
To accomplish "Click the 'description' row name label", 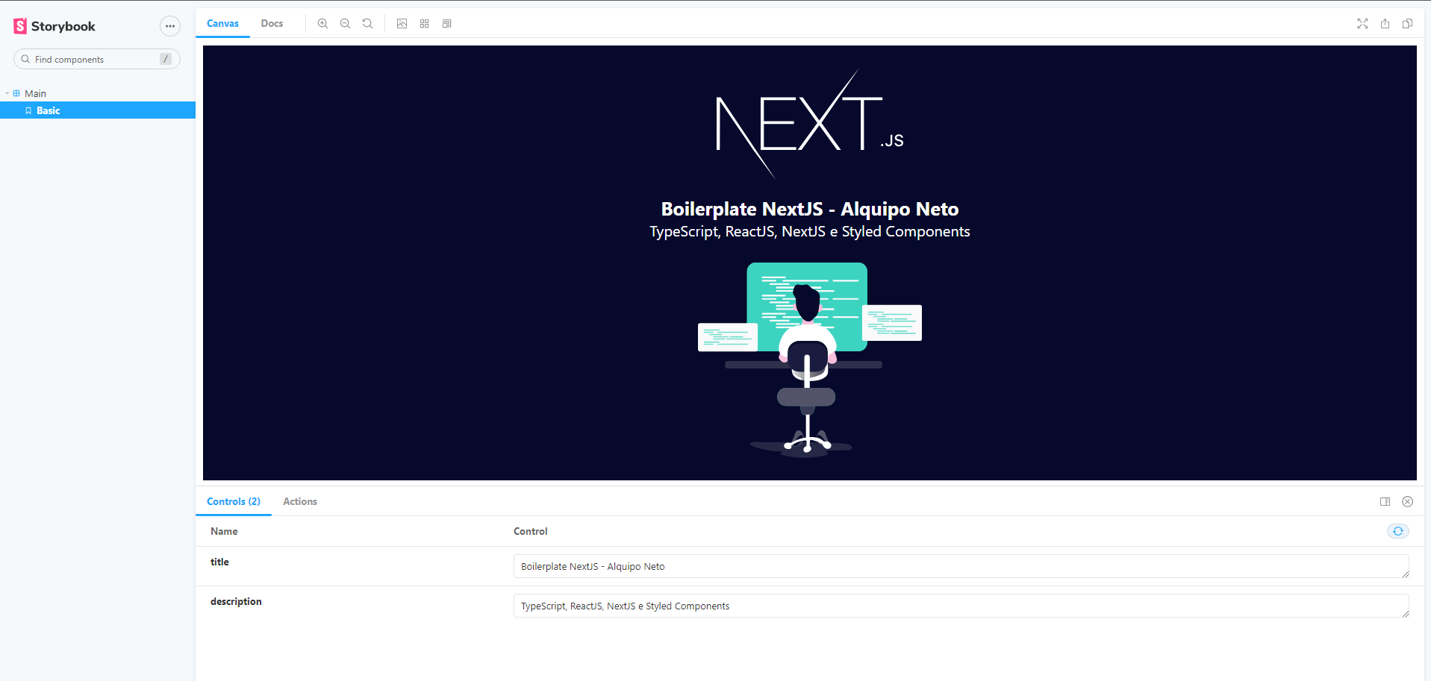I will click(x=236, y=602).
